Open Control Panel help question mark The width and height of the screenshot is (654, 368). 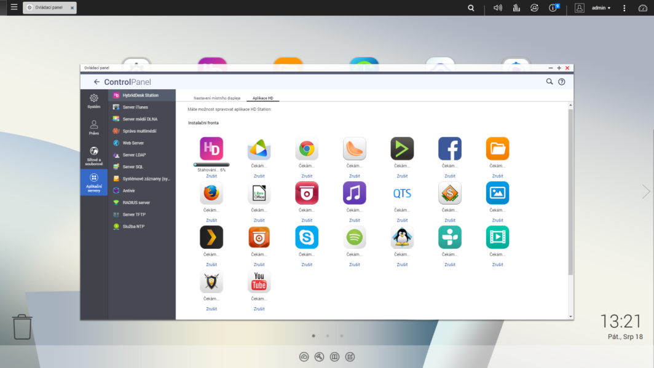[x=562, y=82]
